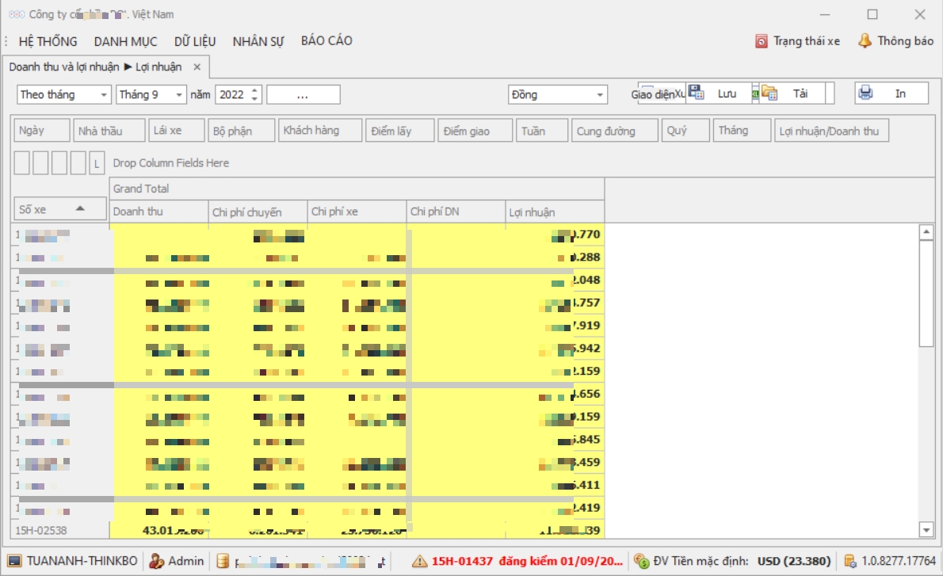
Task: Click the 1.0.8277.17764 version text
Action: point(899,561)
